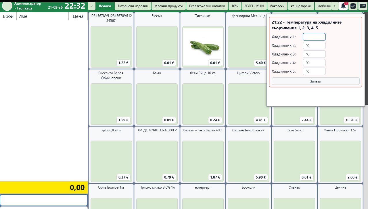
Task: Focus the Хладилник 5 temperature field
Action: point(314,71)
